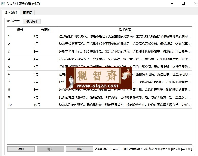The height and width of the screenshot is (156, 198).
Task: Open the 触发话术 sub-tab
Action: (x=32, y=21)
